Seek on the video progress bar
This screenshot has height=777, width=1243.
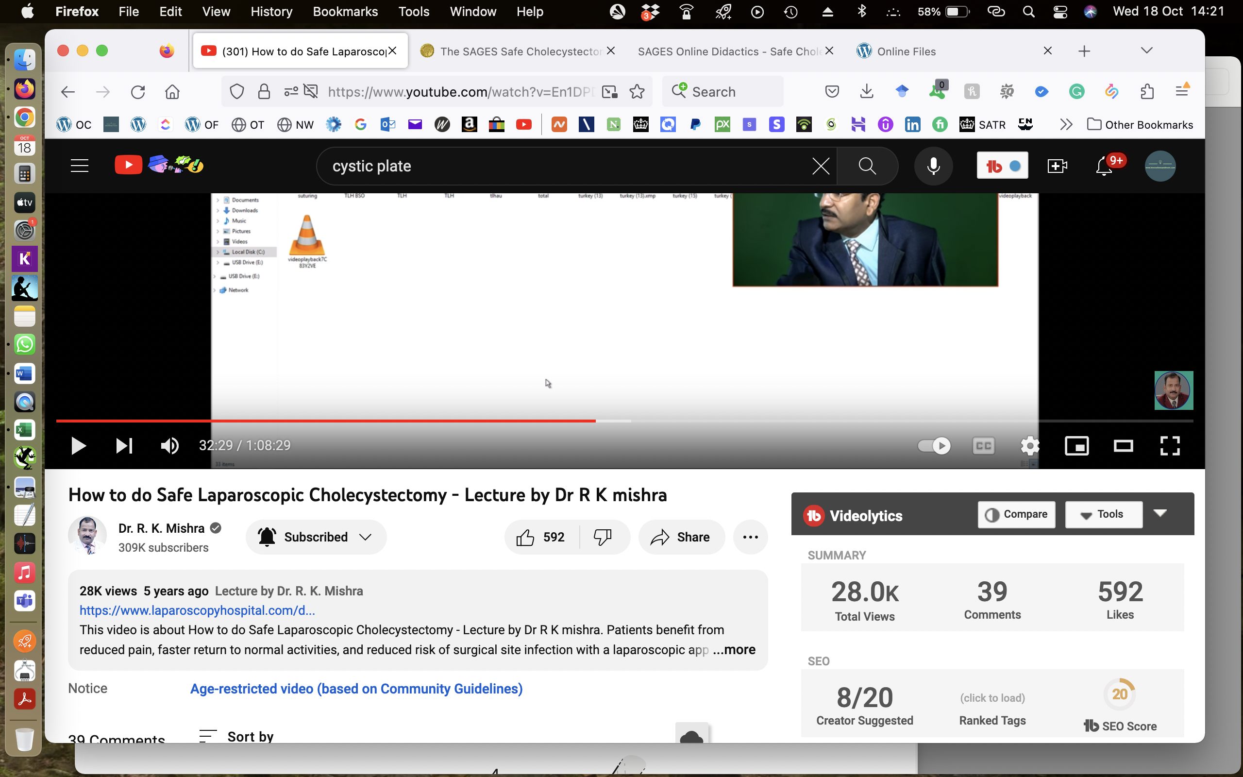click(x=624, y=421)
